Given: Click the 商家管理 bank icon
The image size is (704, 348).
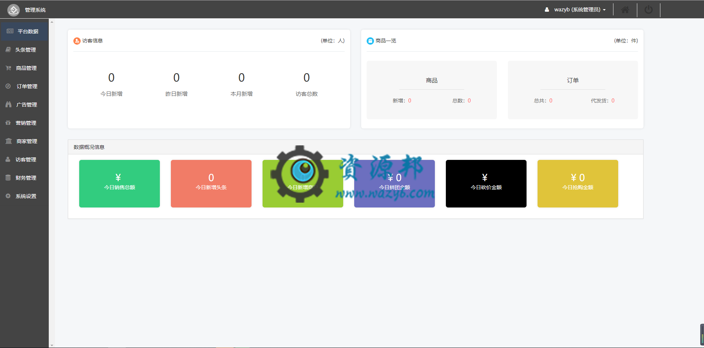Looking at the screenshot, I should pyautogui.click(x=8, y=141).
